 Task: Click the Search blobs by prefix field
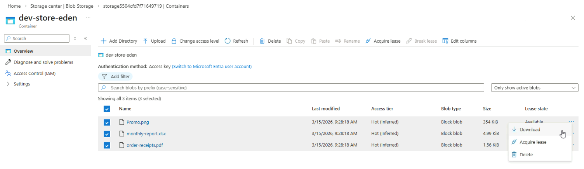point(291,88)
